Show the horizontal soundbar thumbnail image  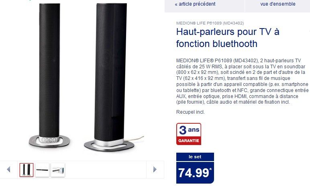click(42, 170)
